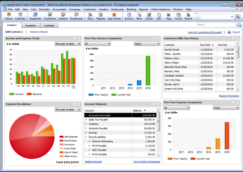
Task: Close the Prev Year Expense Comparison panel
Action: coord(237,102)
